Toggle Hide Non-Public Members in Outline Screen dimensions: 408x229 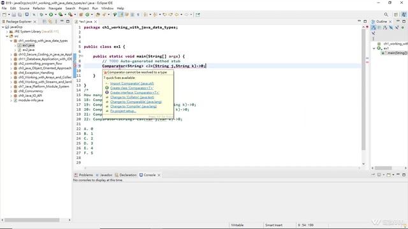(402, 27)
